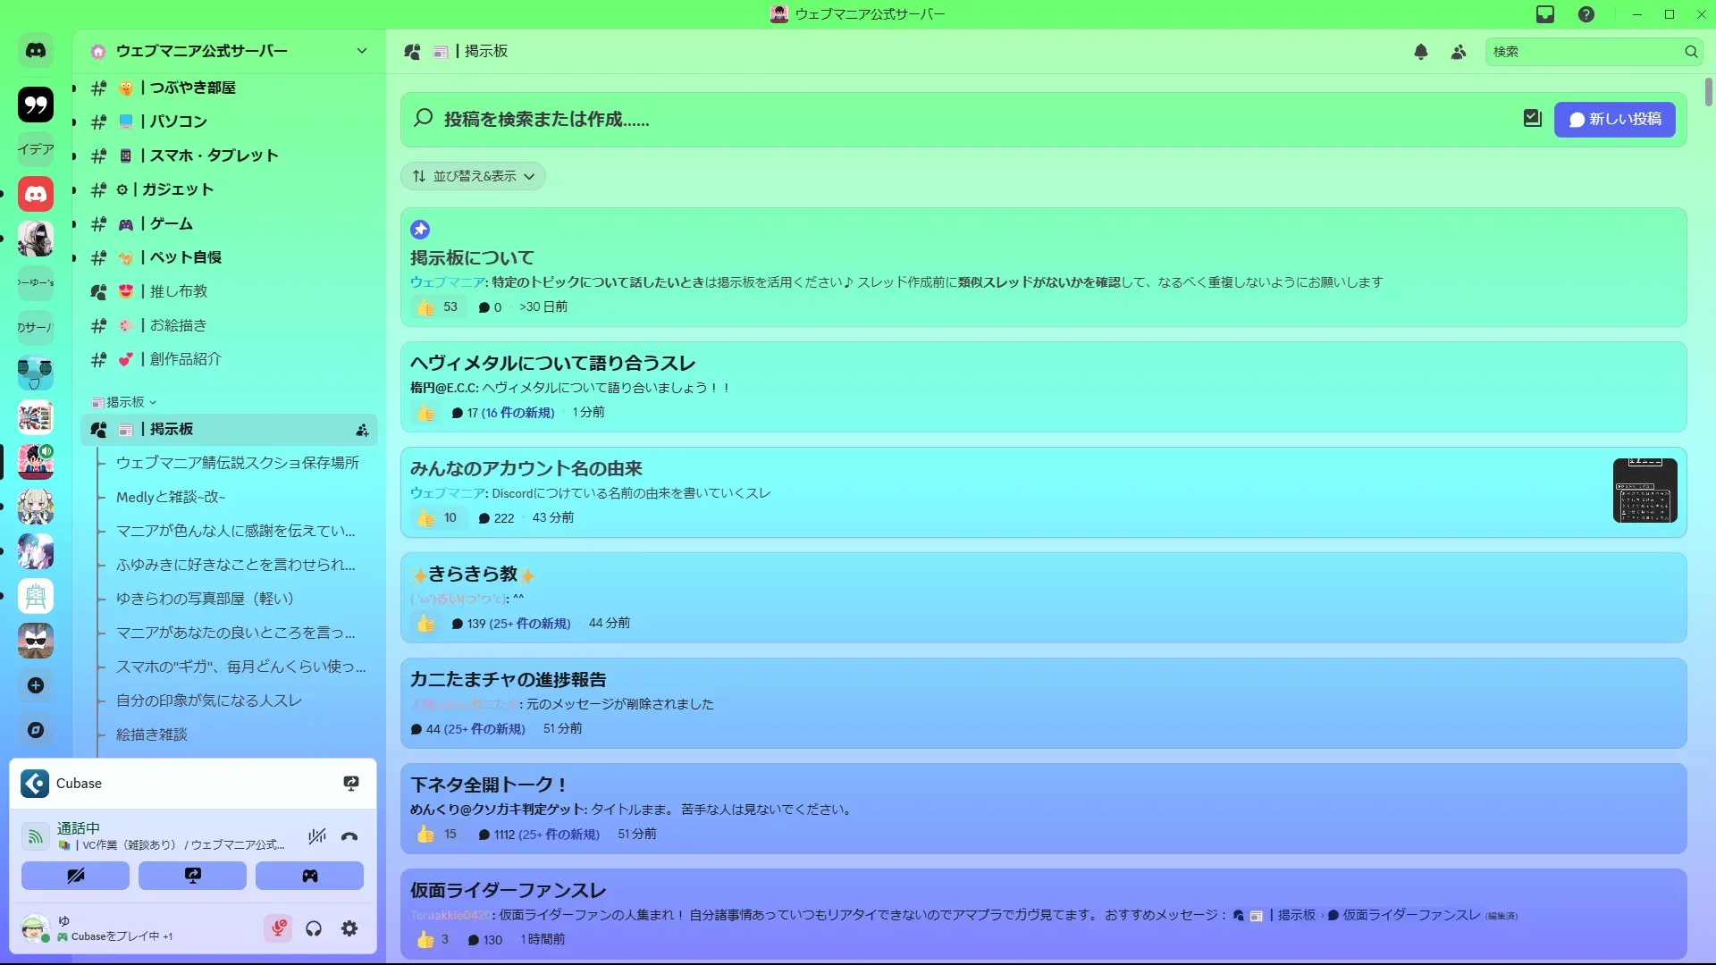Click the help question mark icon

point(1586,14)
